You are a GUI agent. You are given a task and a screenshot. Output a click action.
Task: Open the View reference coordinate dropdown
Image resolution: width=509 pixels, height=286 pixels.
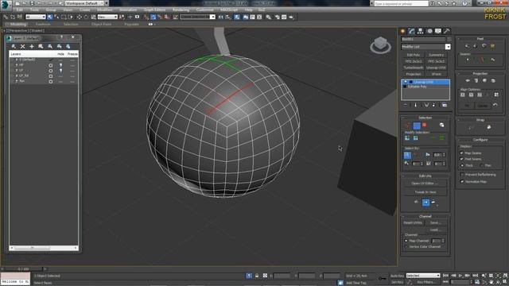(107, 17)
